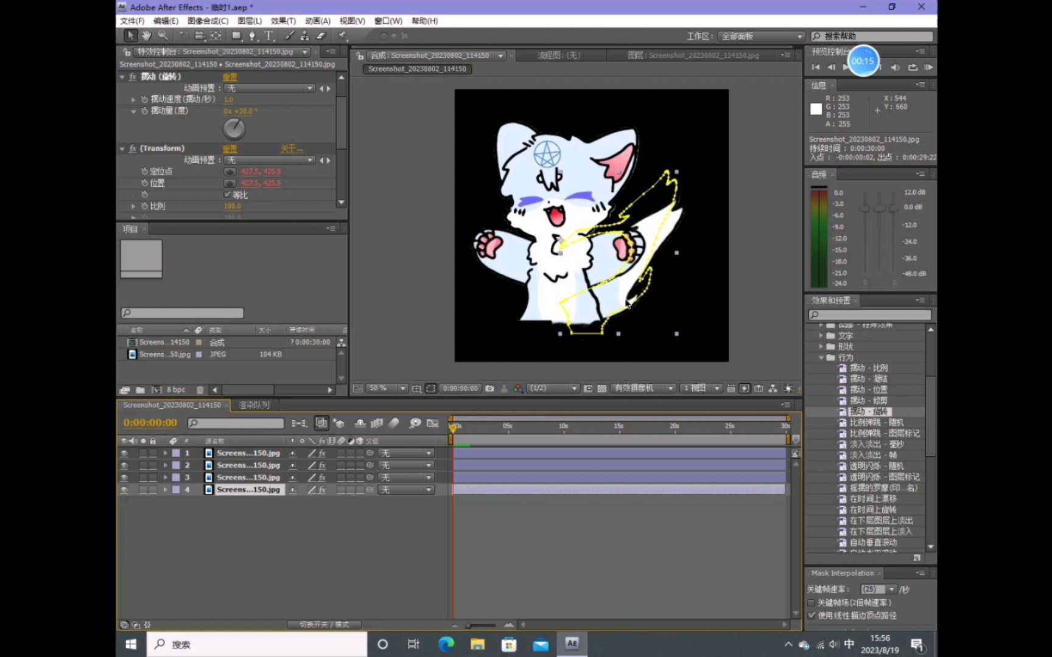Enable the motion blur timeline icon
1052x657 pixels.
pyautogui.click(x=394, y=423)
